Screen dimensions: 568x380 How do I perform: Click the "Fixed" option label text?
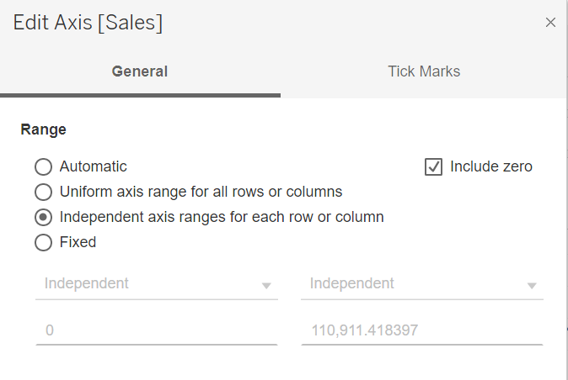tap(78, 242)
